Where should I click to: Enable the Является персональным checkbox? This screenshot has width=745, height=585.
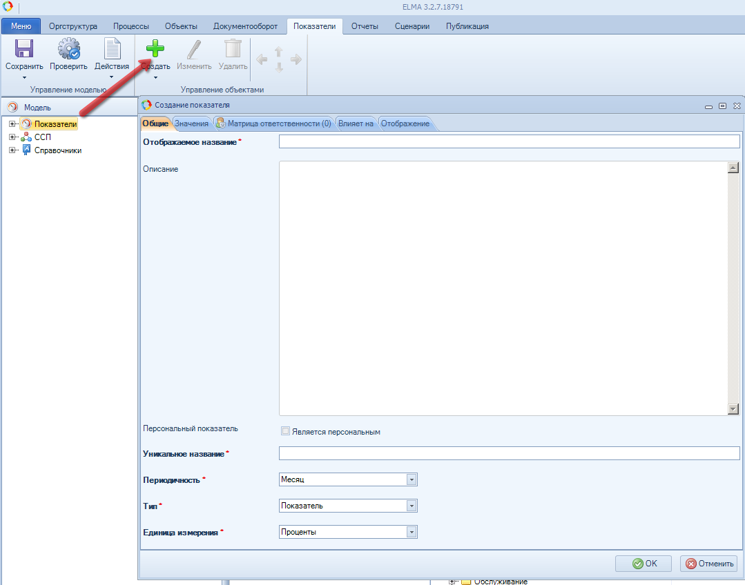(x=285, y=432)
